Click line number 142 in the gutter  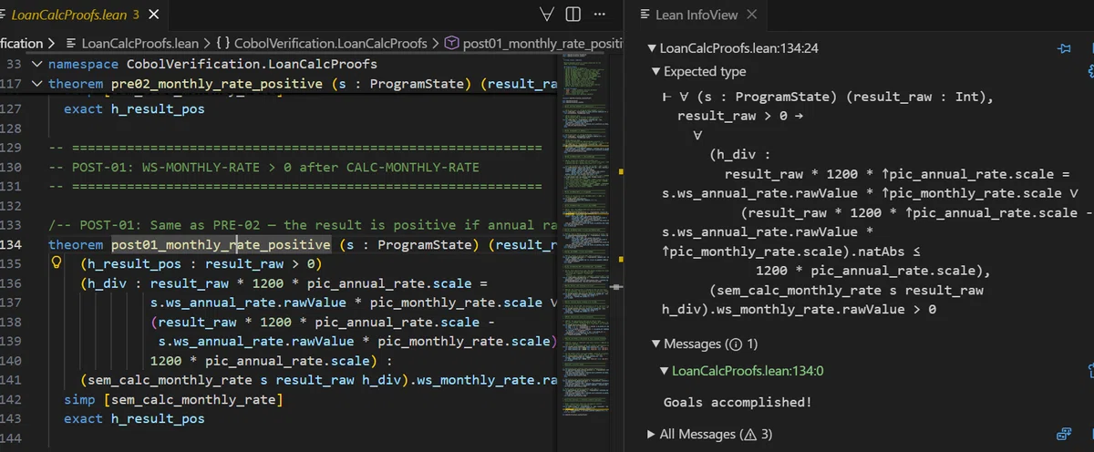click(12, 401)
